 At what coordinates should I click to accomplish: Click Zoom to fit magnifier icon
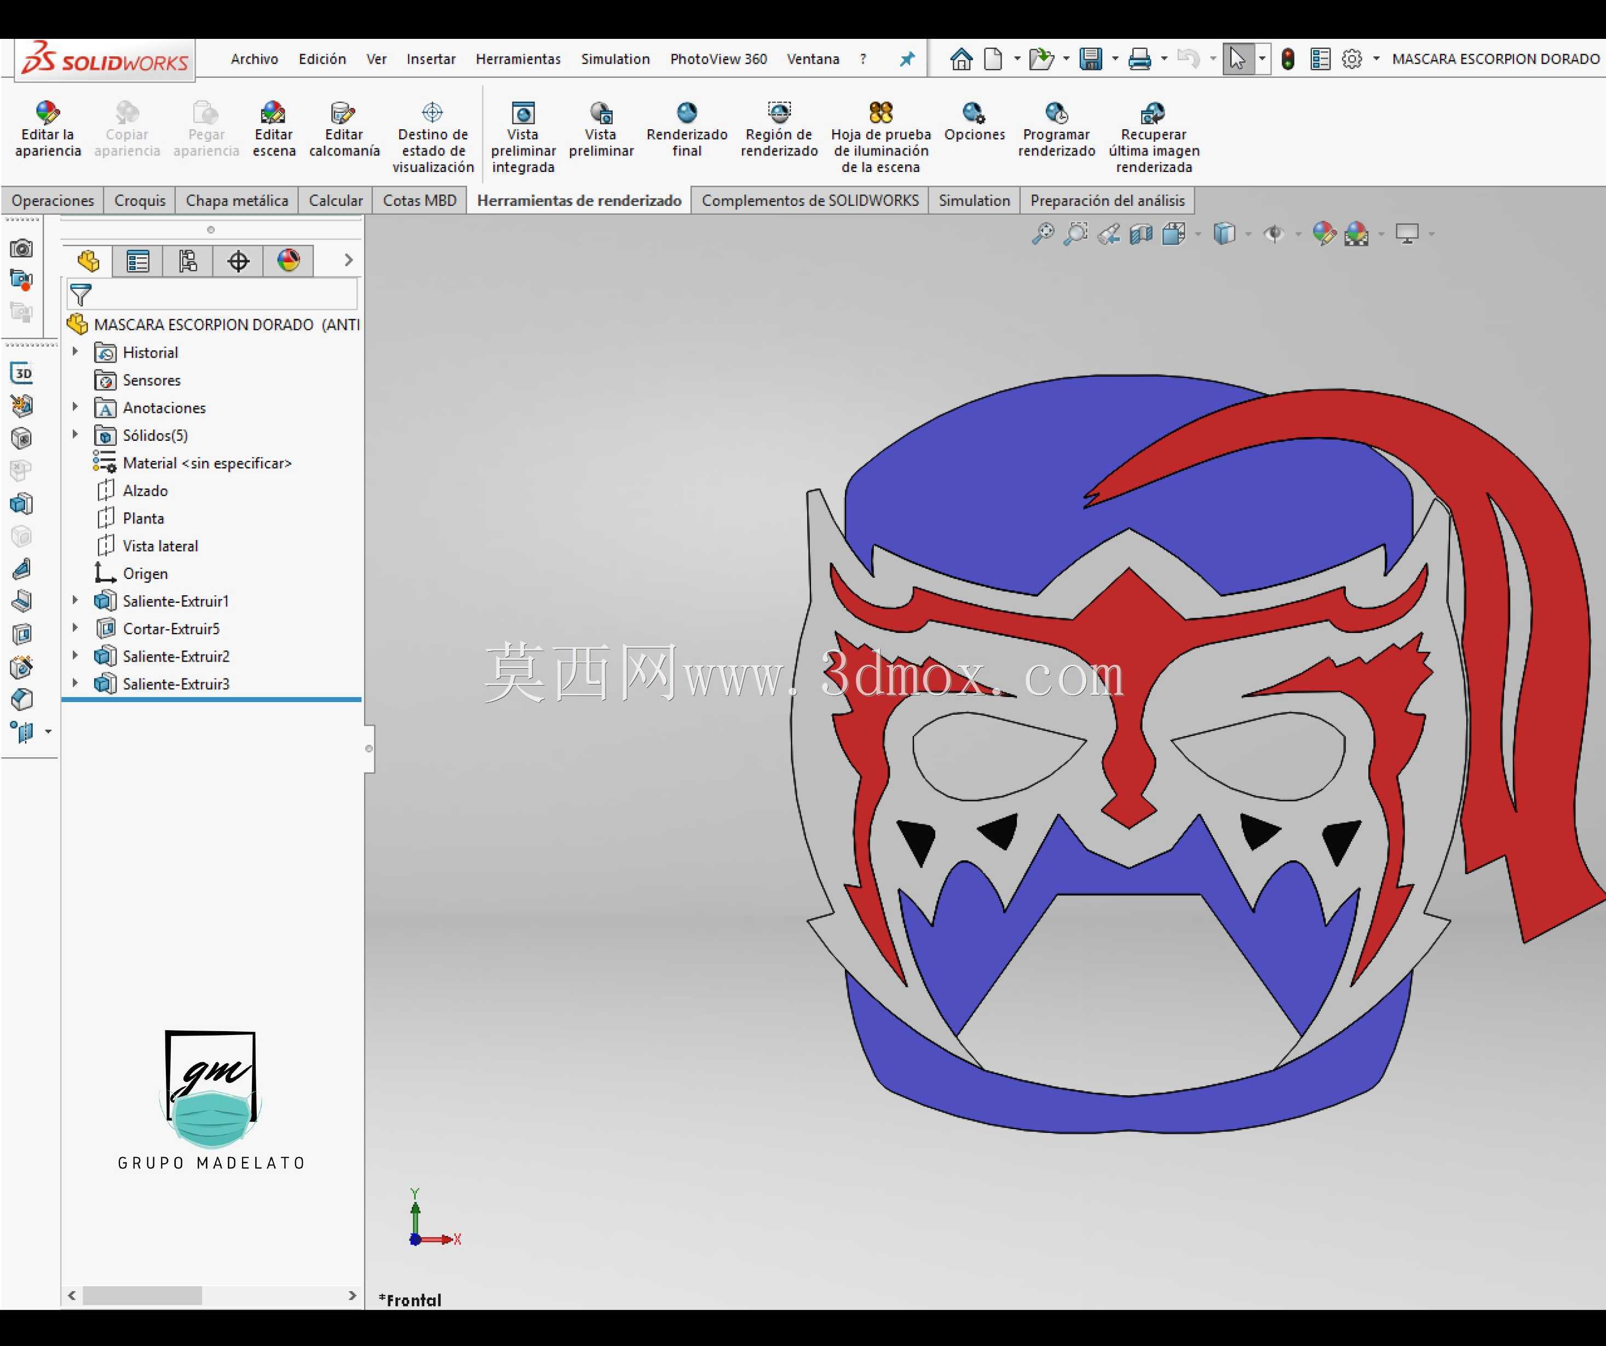(x=1043, y=233)
